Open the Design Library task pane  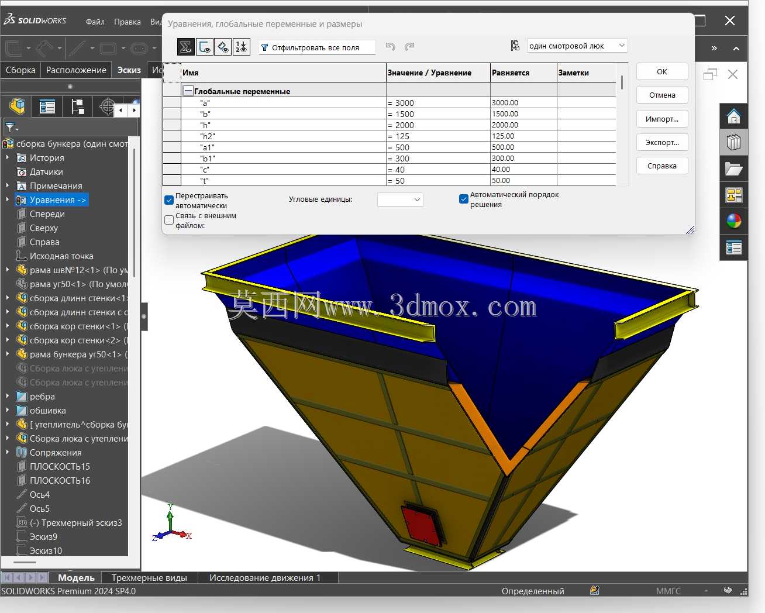tap(733, 142)
